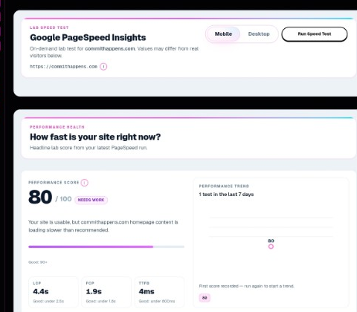This screenshot has width=357, height=312.
Task: Click the performance score progress bar
Action: click(106, 247)
